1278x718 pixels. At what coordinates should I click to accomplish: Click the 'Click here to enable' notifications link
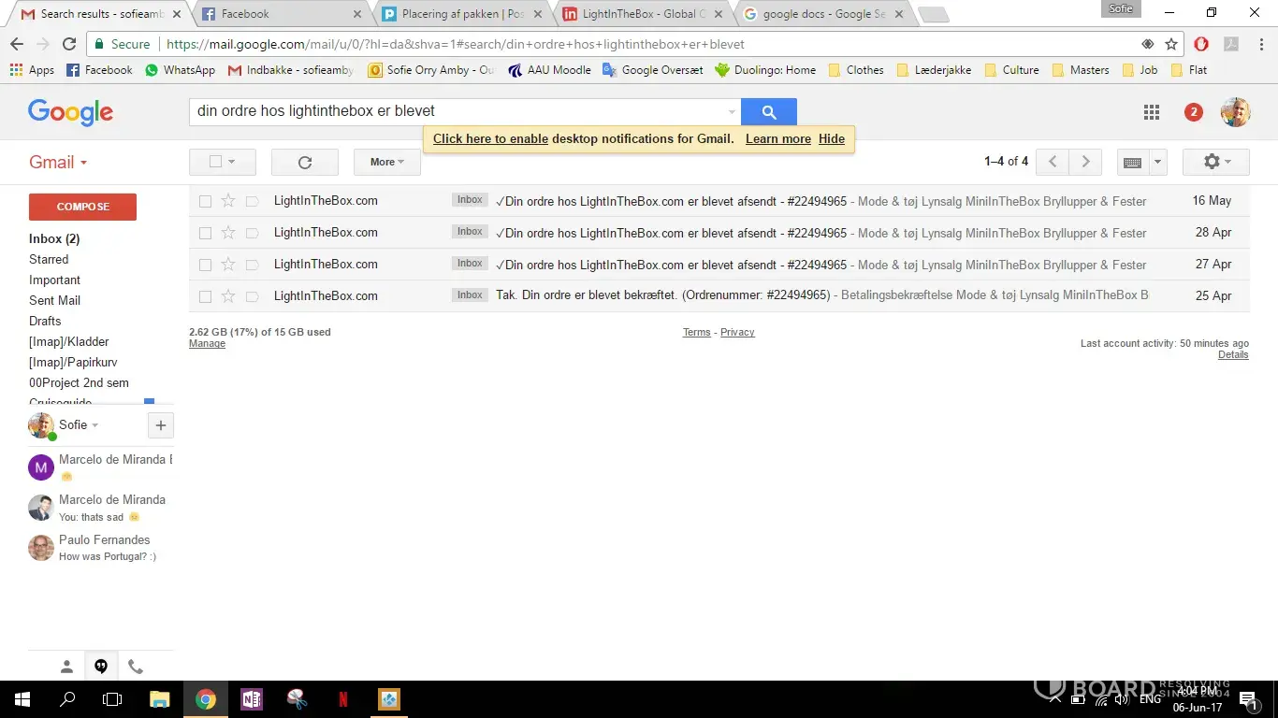coord(490,138)
